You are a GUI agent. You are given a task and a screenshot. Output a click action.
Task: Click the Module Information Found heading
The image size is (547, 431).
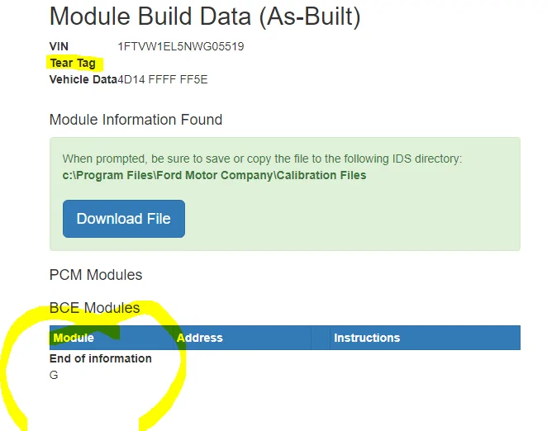click(136, 120)
